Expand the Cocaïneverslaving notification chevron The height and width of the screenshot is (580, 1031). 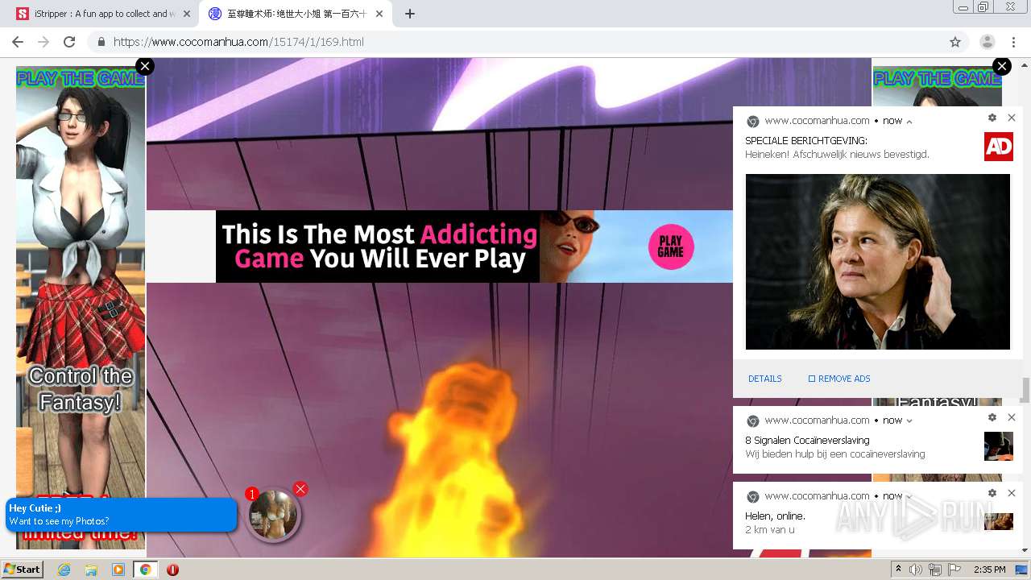click(x=909, y=421)
